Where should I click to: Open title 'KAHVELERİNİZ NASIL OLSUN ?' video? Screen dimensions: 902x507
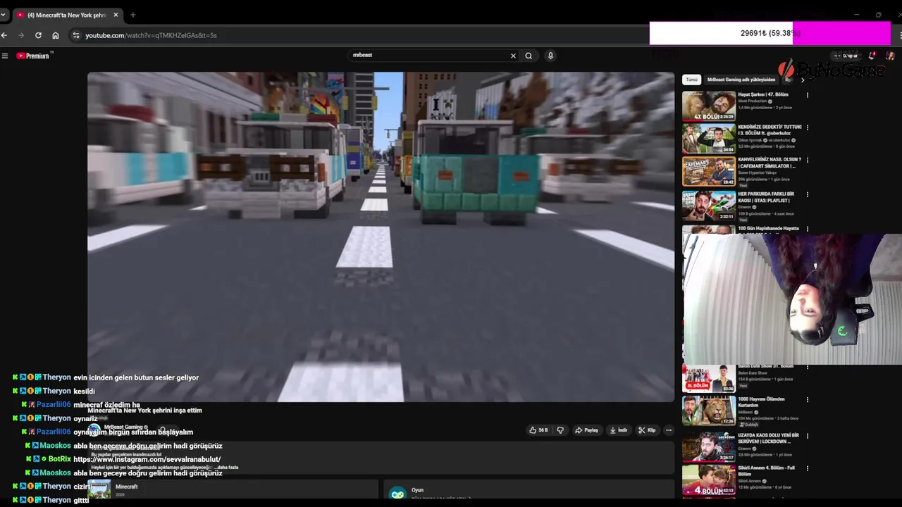770,163
